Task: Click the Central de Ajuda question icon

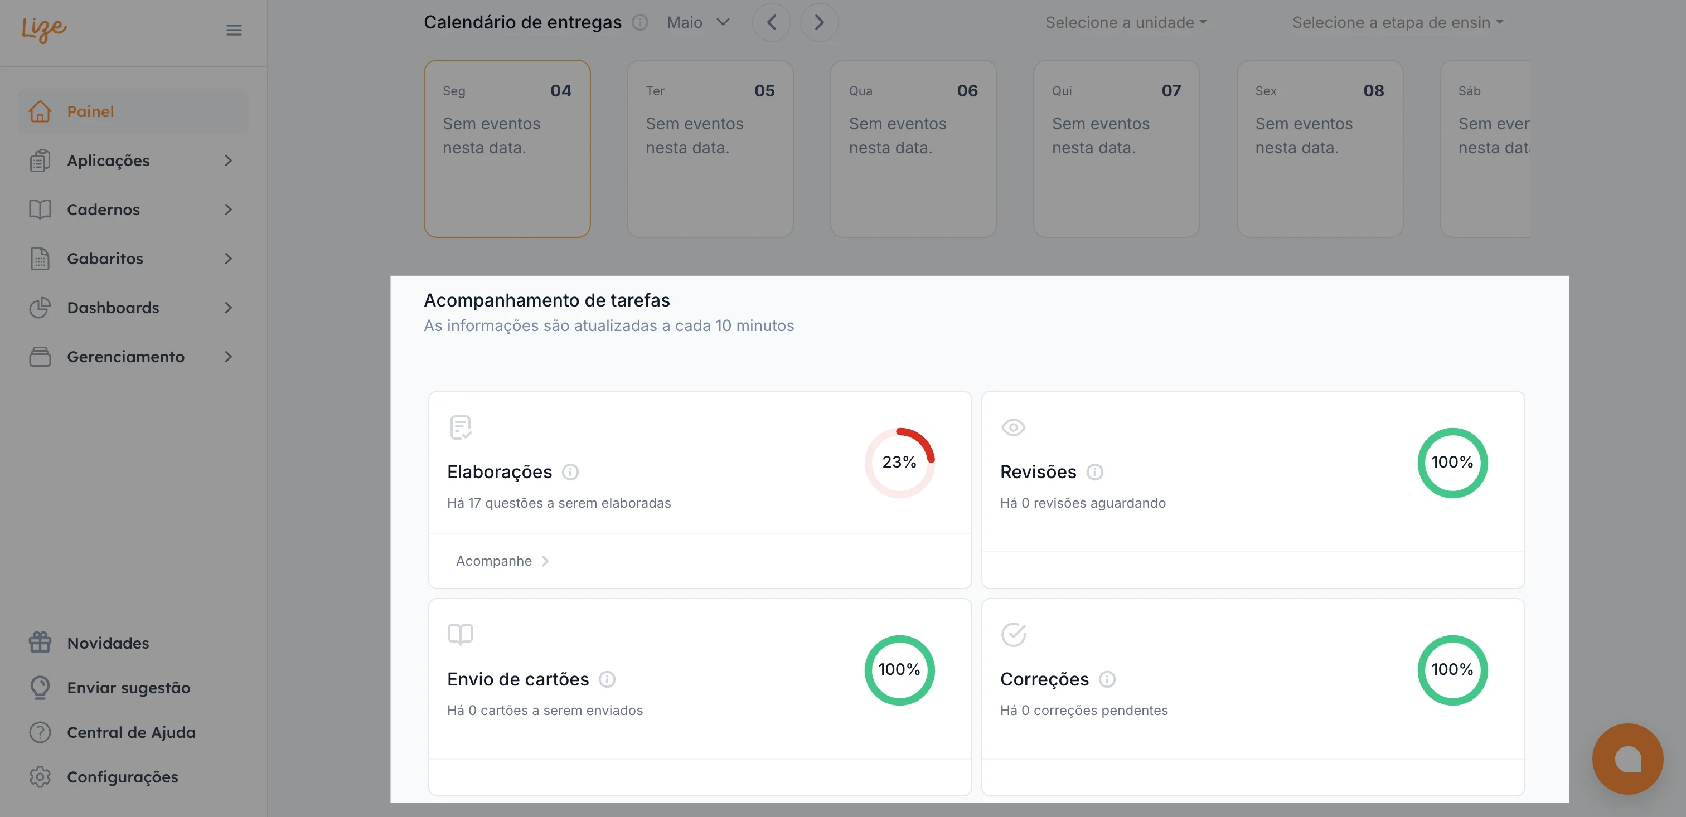Action: [x=40, y=732]
